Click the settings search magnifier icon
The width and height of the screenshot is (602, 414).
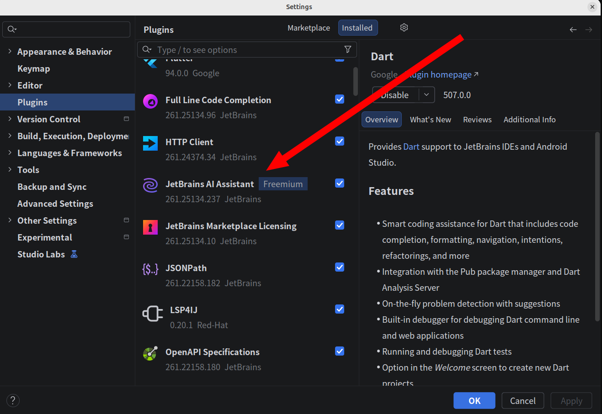point(12,29)
